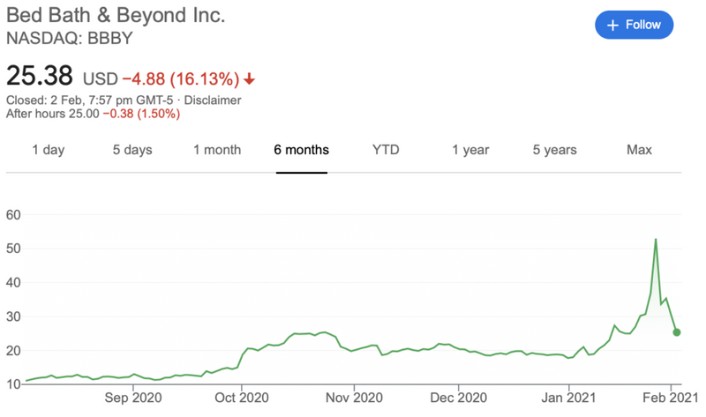Open the 1 month chart view
706x417 pixels.
pos(217,150)
